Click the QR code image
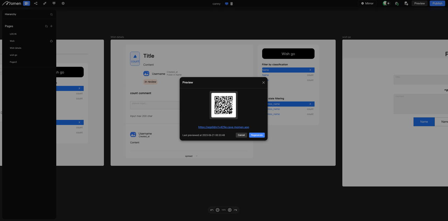 pos(224,105)
